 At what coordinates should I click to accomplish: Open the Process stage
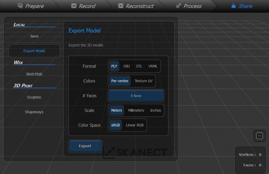point(189,6)
